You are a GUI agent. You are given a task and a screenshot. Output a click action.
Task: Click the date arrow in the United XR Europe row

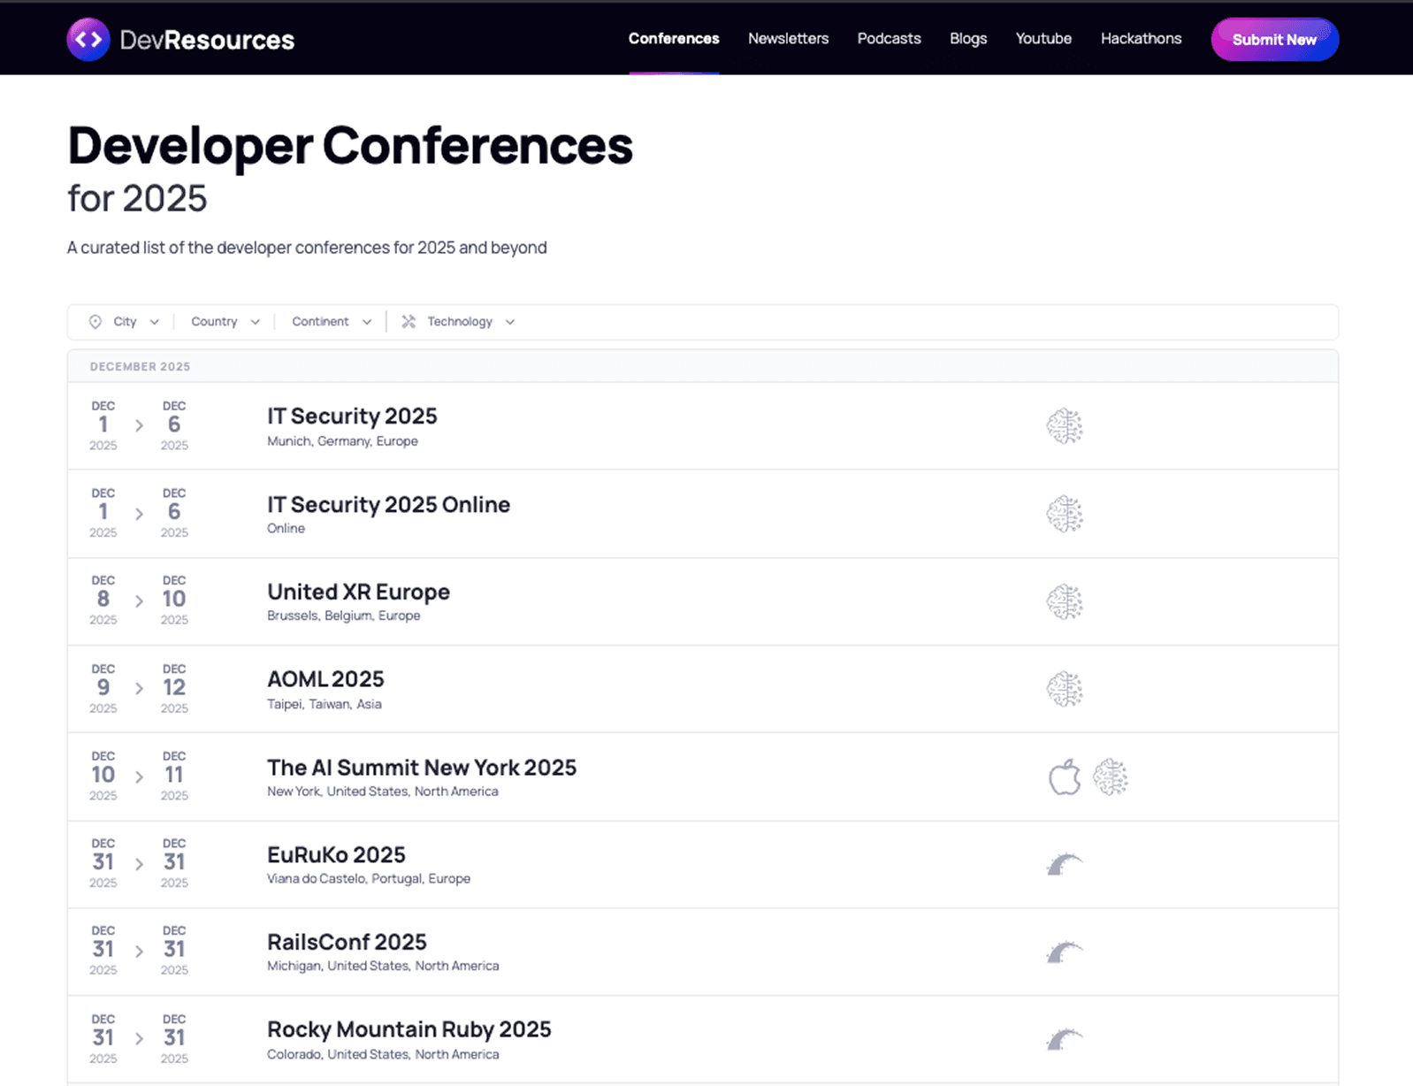coord(139,600)
